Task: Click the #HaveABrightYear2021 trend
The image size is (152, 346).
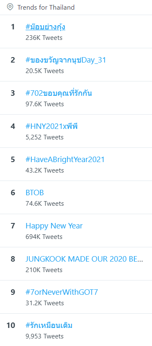Action: (x=65, y=160)
